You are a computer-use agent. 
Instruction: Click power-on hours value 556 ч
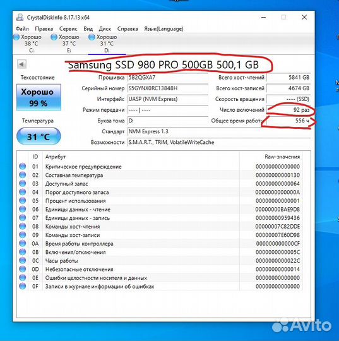(x=288, y=121)
